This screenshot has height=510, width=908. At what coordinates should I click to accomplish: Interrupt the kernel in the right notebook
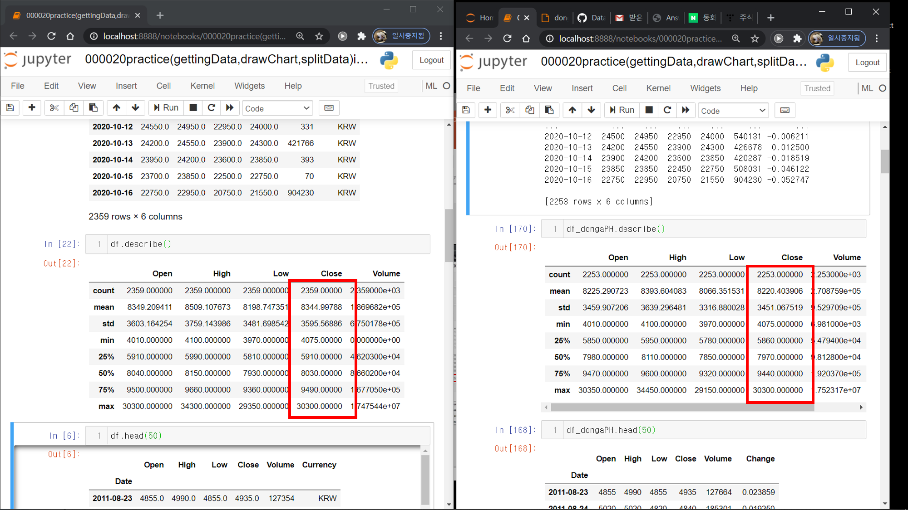point(649,110)
